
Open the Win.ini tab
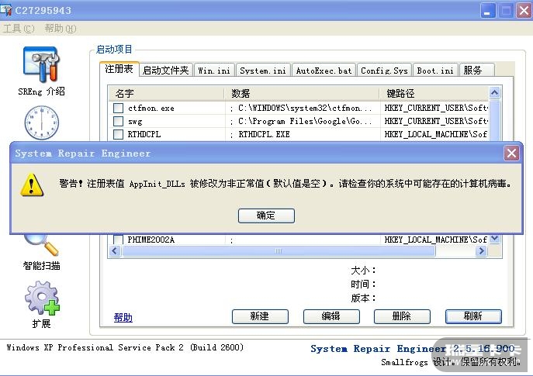tap(214, 71)
